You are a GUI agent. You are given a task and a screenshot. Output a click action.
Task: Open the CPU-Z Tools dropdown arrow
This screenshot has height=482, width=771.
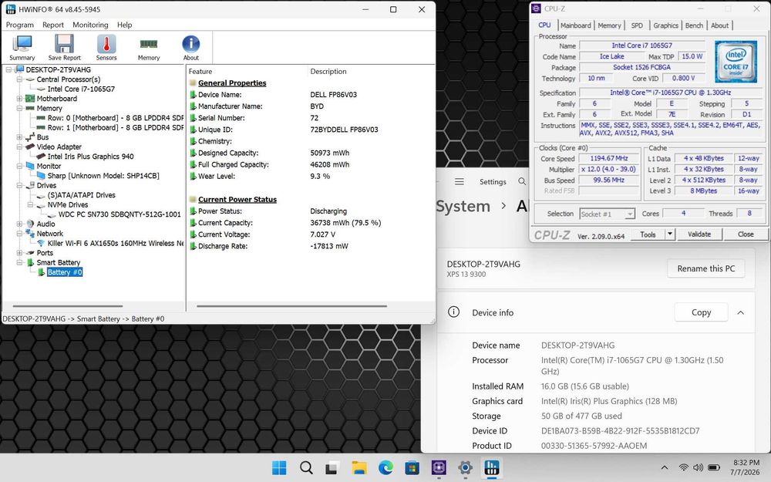click(670, 234)
